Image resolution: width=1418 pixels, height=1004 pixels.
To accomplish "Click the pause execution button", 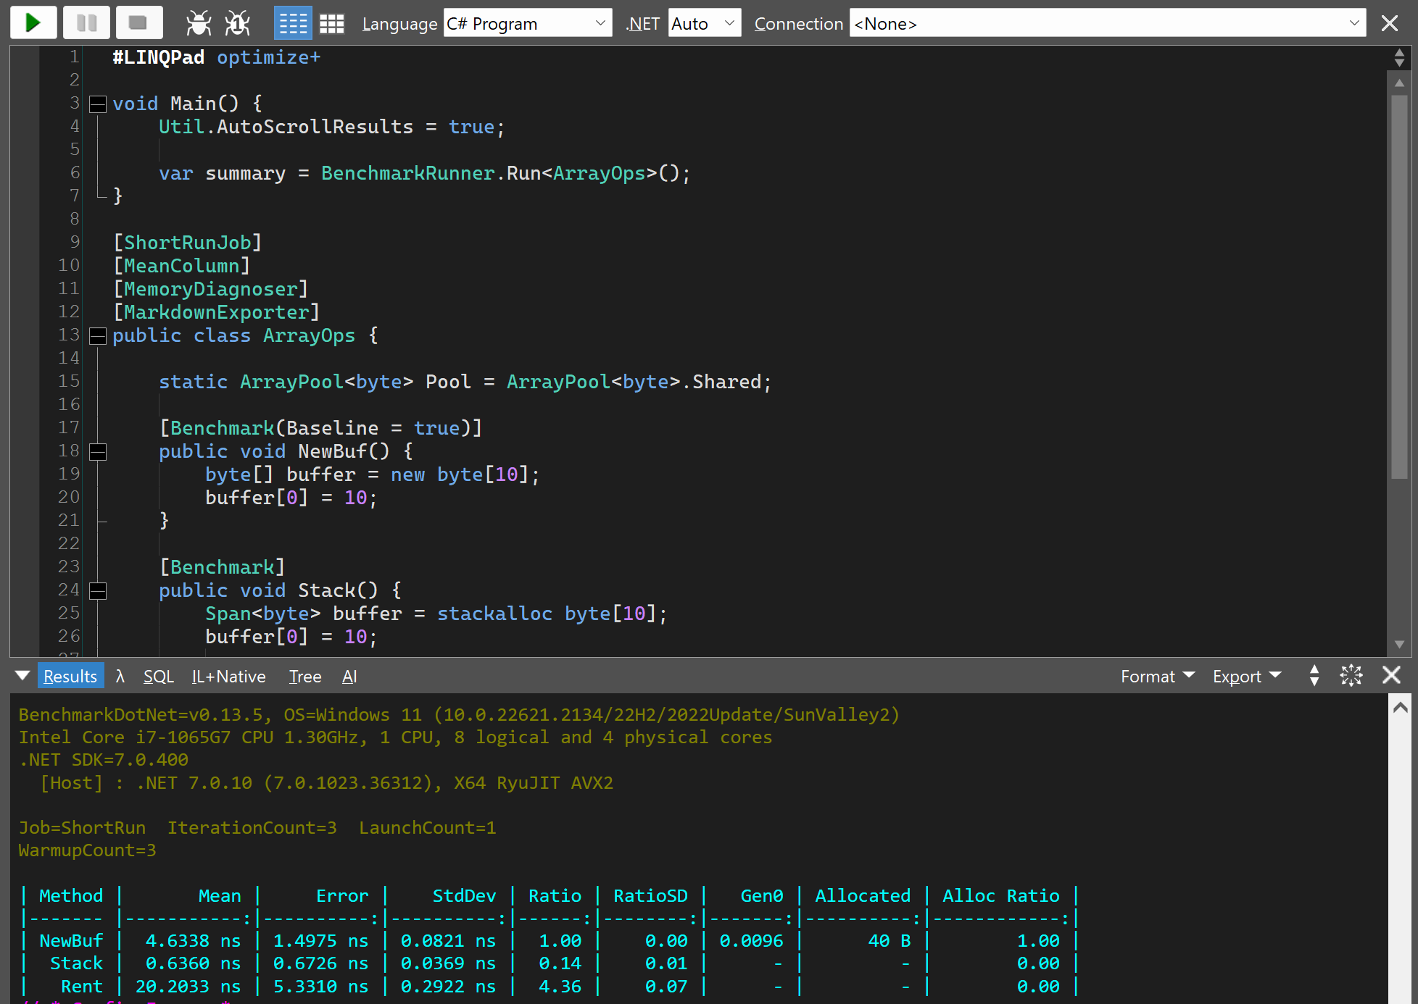I will pyautogui.click(x=86, y=23).
